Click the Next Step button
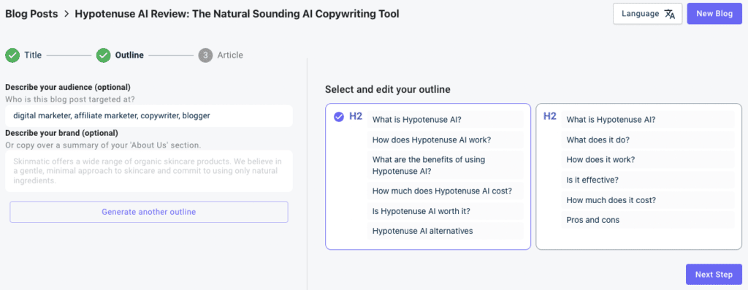The image size is (748, 290). pyautogui.click(x=714, y=274)
